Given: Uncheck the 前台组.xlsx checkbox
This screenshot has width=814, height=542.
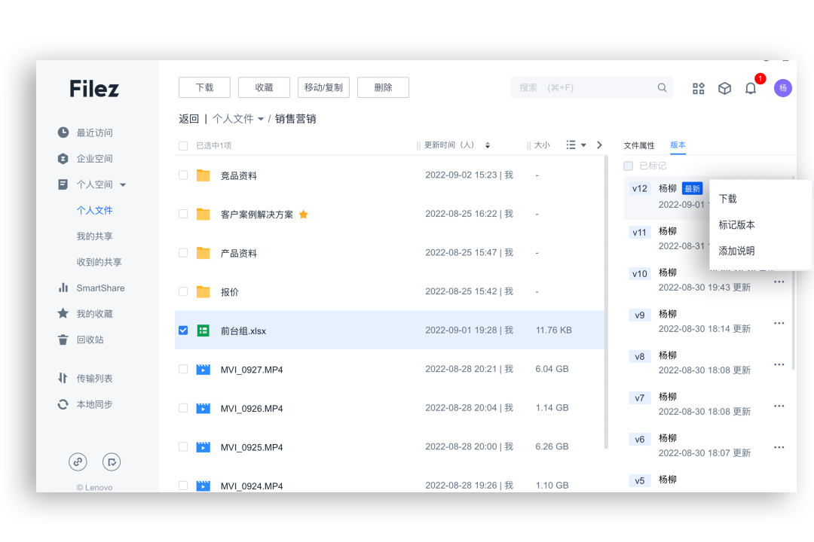Looking at the screenshot, I should click(182, 330).
